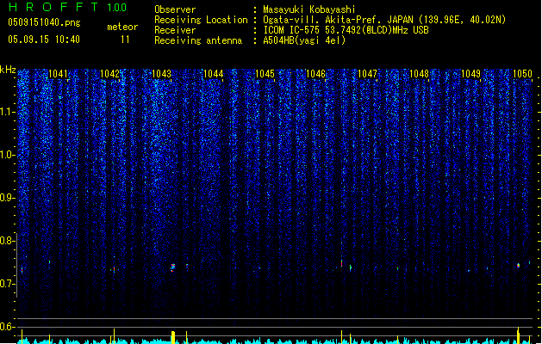Click the bright meteor echo just after 1043
The height and width of the screenshot is (344, 542).
point(173,267)
